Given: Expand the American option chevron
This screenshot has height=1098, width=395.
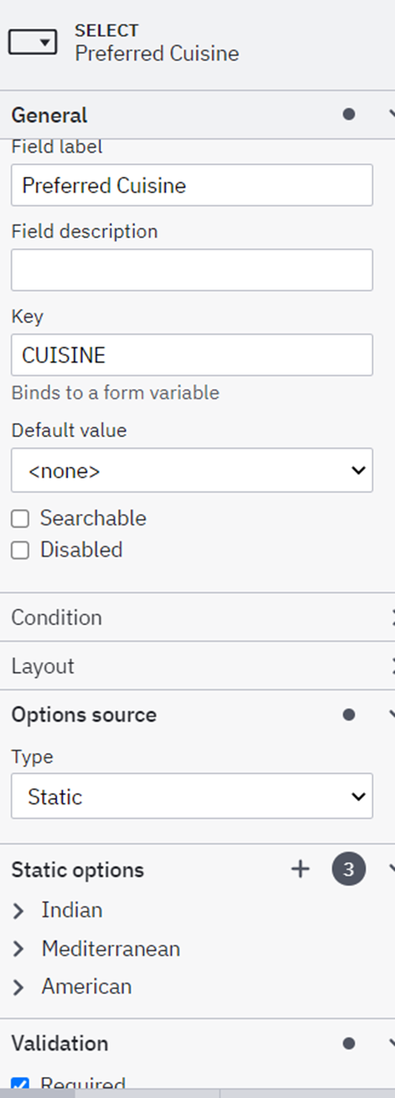Looking at the screenshot, I should coord(19,988).
